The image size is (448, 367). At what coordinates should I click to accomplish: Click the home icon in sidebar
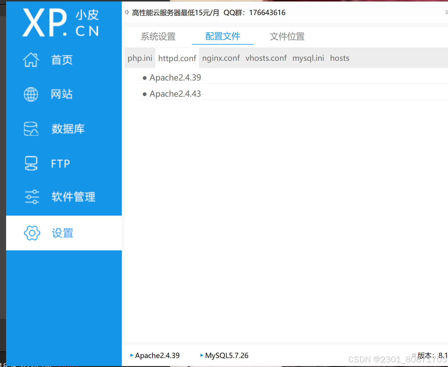pyautogui.click(x=31, y=60)
